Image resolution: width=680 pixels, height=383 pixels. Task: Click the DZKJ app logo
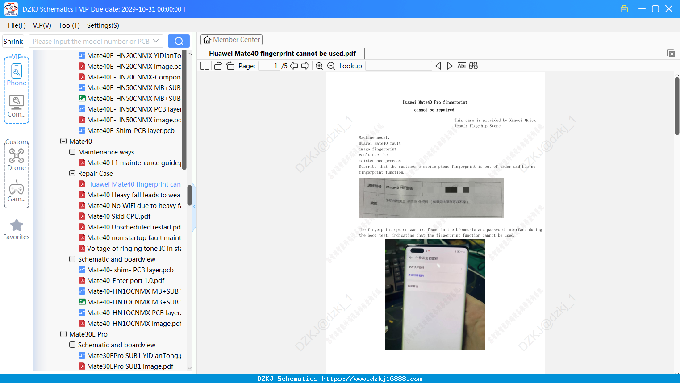coord(11,9)
